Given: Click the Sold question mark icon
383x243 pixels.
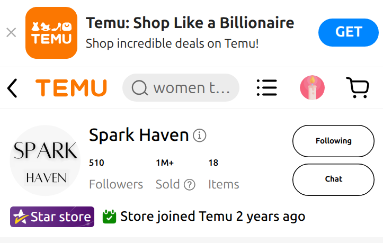Looking at the screenshot, I should [x=189, y=185].
